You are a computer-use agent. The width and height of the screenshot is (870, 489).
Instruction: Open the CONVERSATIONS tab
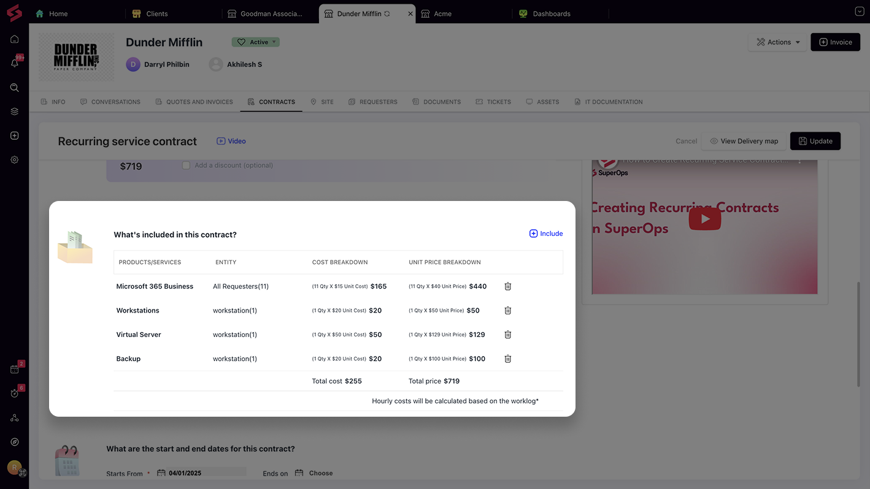point(110,102)
